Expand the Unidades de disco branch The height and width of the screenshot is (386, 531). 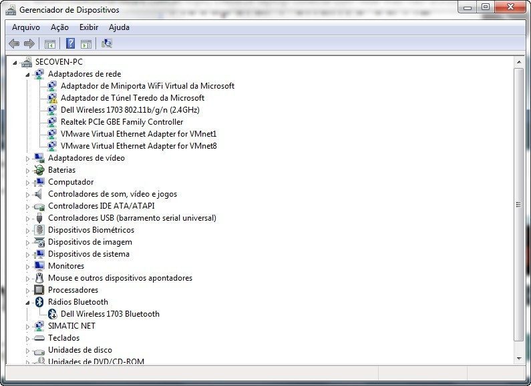click(x=27, y=351)
